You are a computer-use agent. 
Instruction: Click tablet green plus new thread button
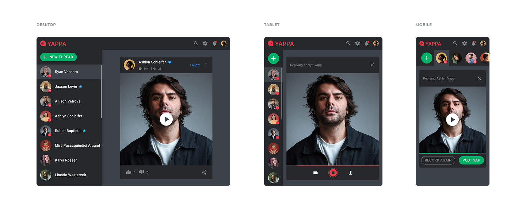[274, 58]
